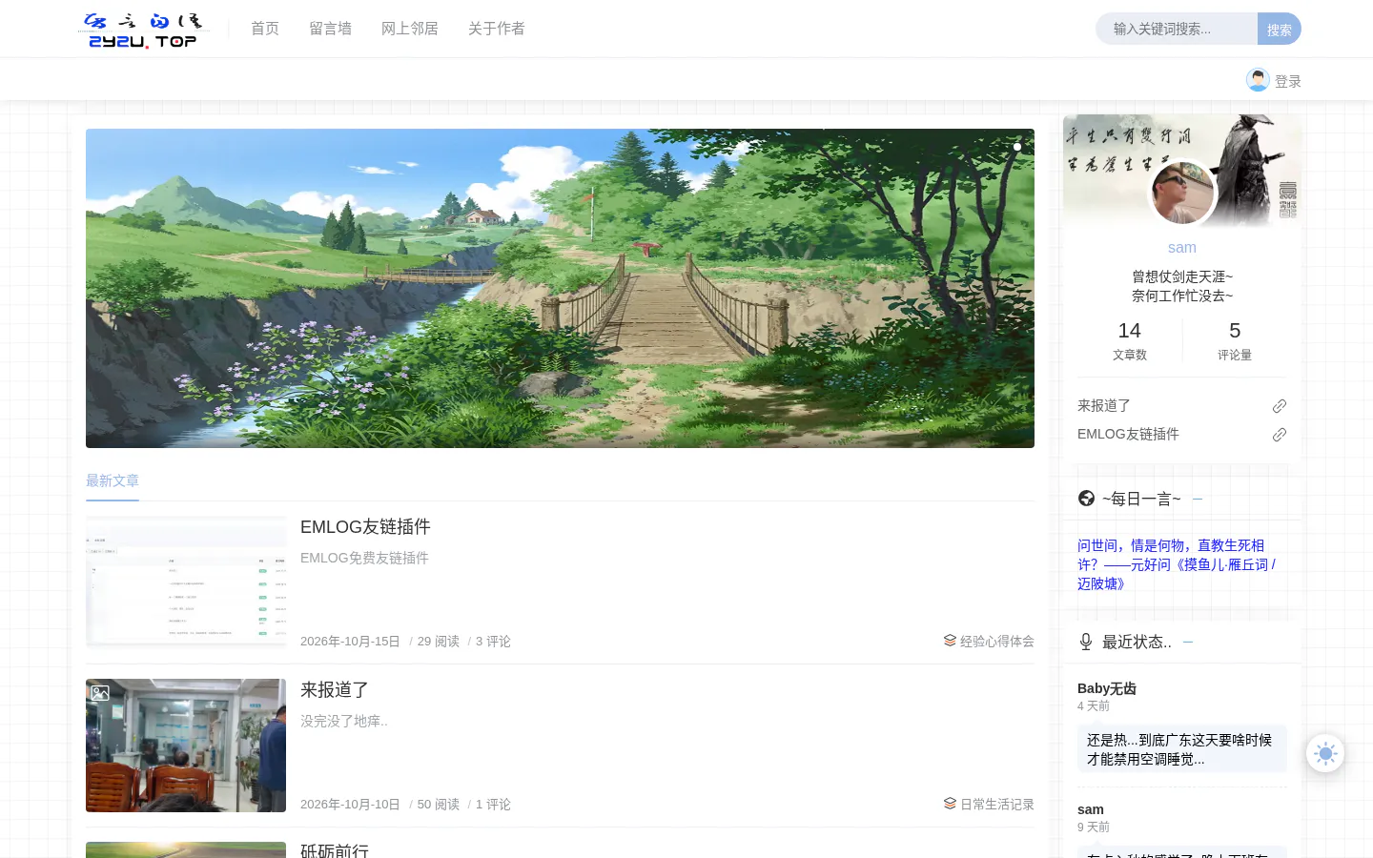This screenshot has width=1373, height=858.
Task: Click the image badge on 来报道了 thumbnail
Action: point(100,693)
